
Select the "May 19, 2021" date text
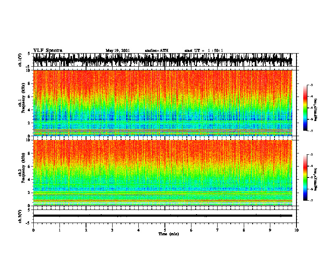pyautogui.click(x=118, y=51)
